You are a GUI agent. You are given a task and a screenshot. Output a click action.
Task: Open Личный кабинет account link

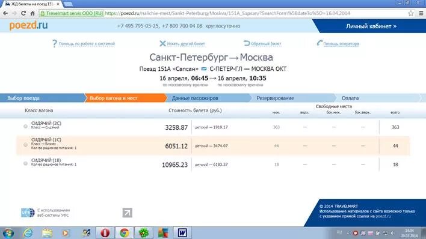point(371,26)
